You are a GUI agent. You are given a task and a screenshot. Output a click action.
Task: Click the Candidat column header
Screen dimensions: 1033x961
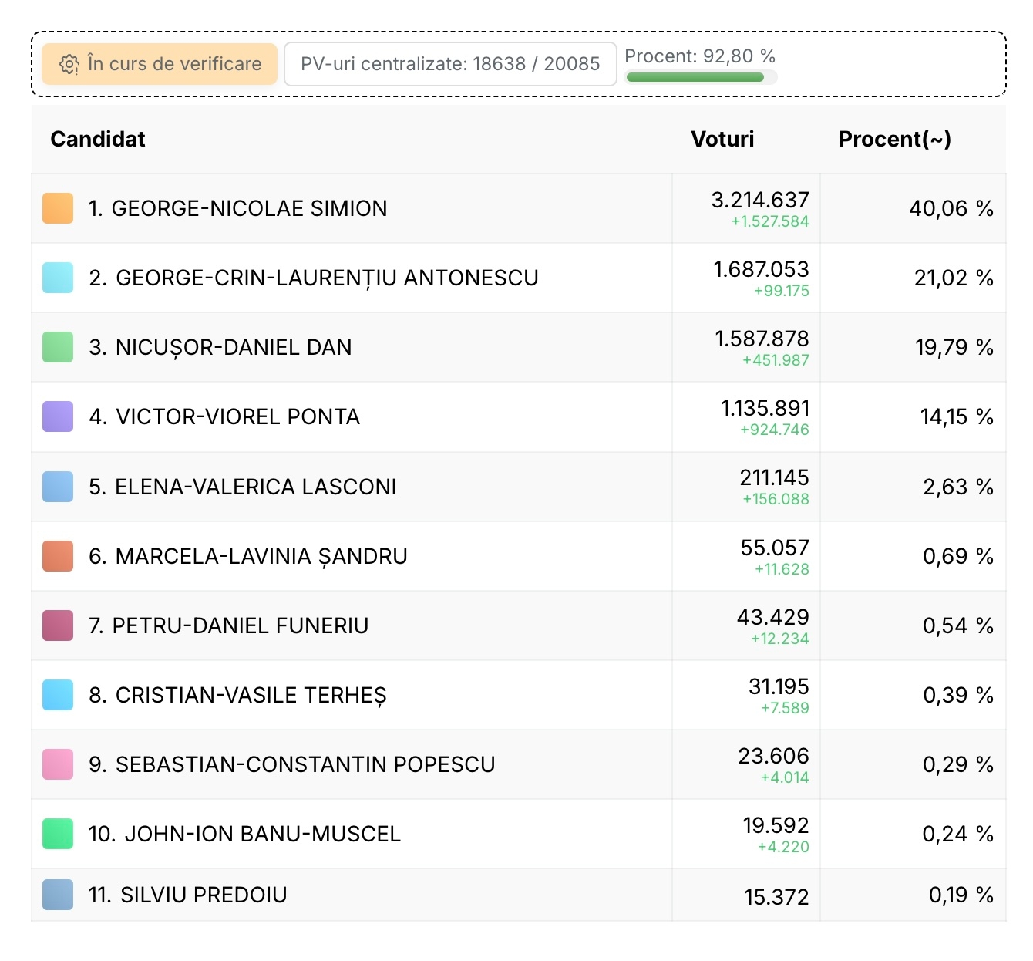coord(98,139)
